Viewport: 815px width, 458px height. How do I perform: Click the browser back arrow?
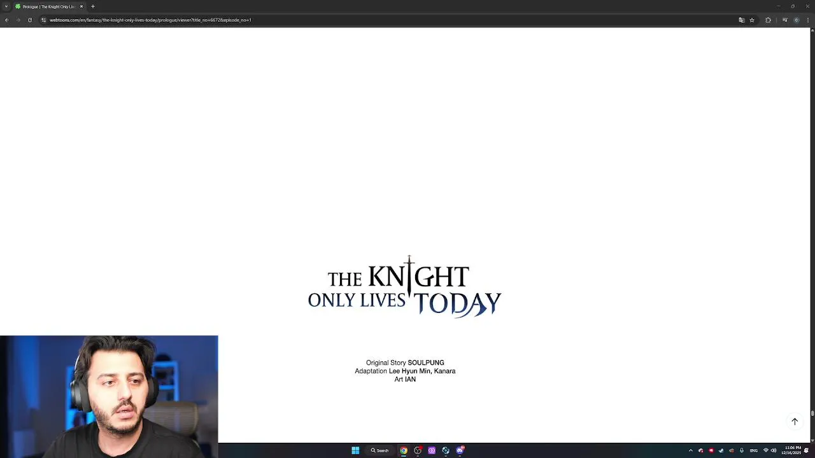(x=6, y=20)
